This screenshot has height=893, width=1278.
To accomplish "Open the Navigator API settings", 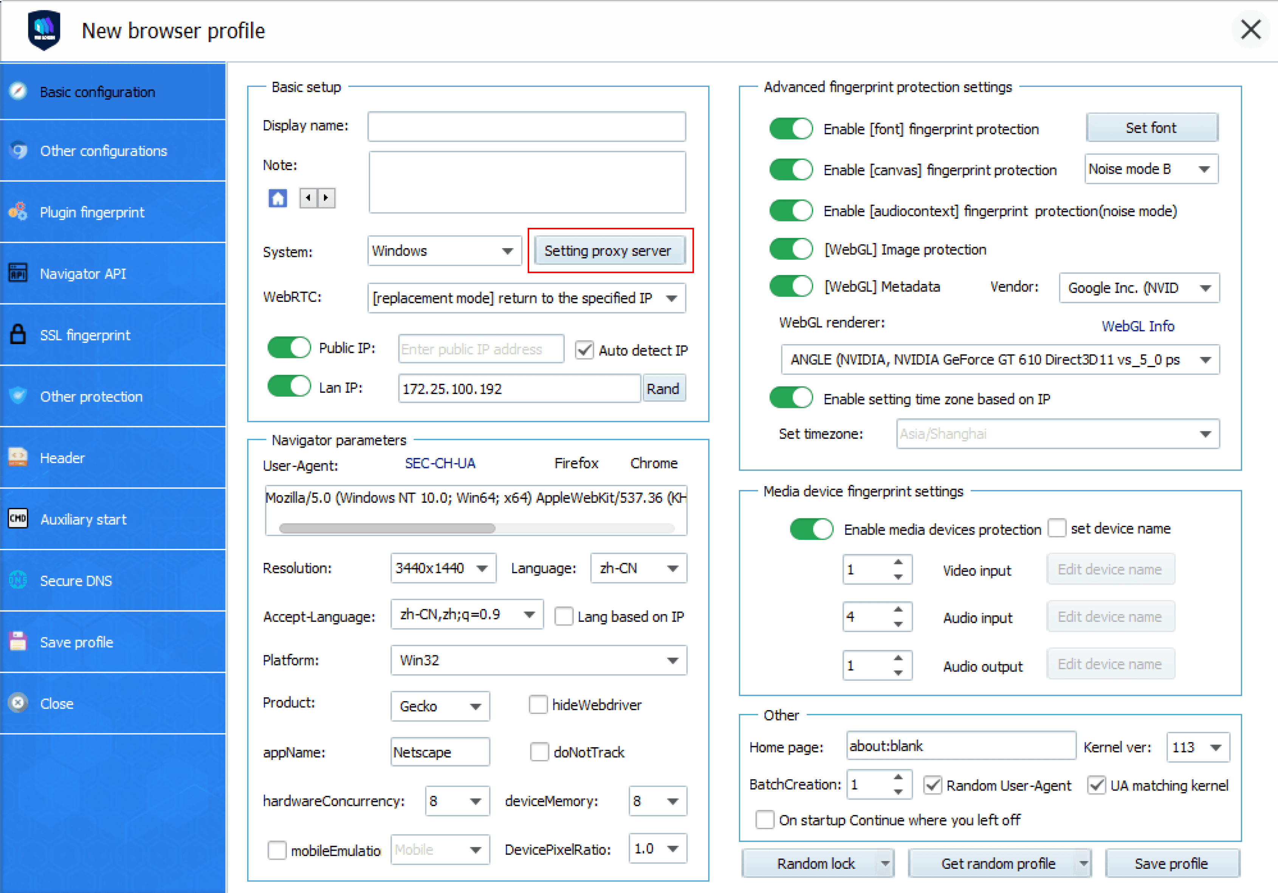I will (84, 273).
